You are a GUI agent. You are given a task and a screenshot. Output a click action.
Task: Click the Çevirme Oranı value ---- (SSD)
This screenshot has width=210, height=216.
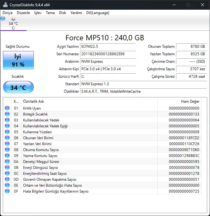tap(191, 61)
